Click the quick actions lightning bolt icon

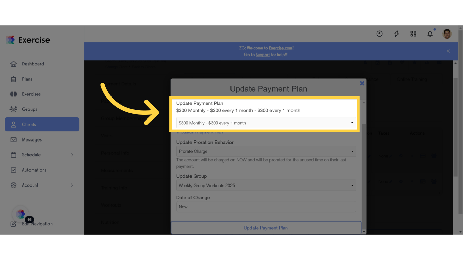(x=396, y=34)
